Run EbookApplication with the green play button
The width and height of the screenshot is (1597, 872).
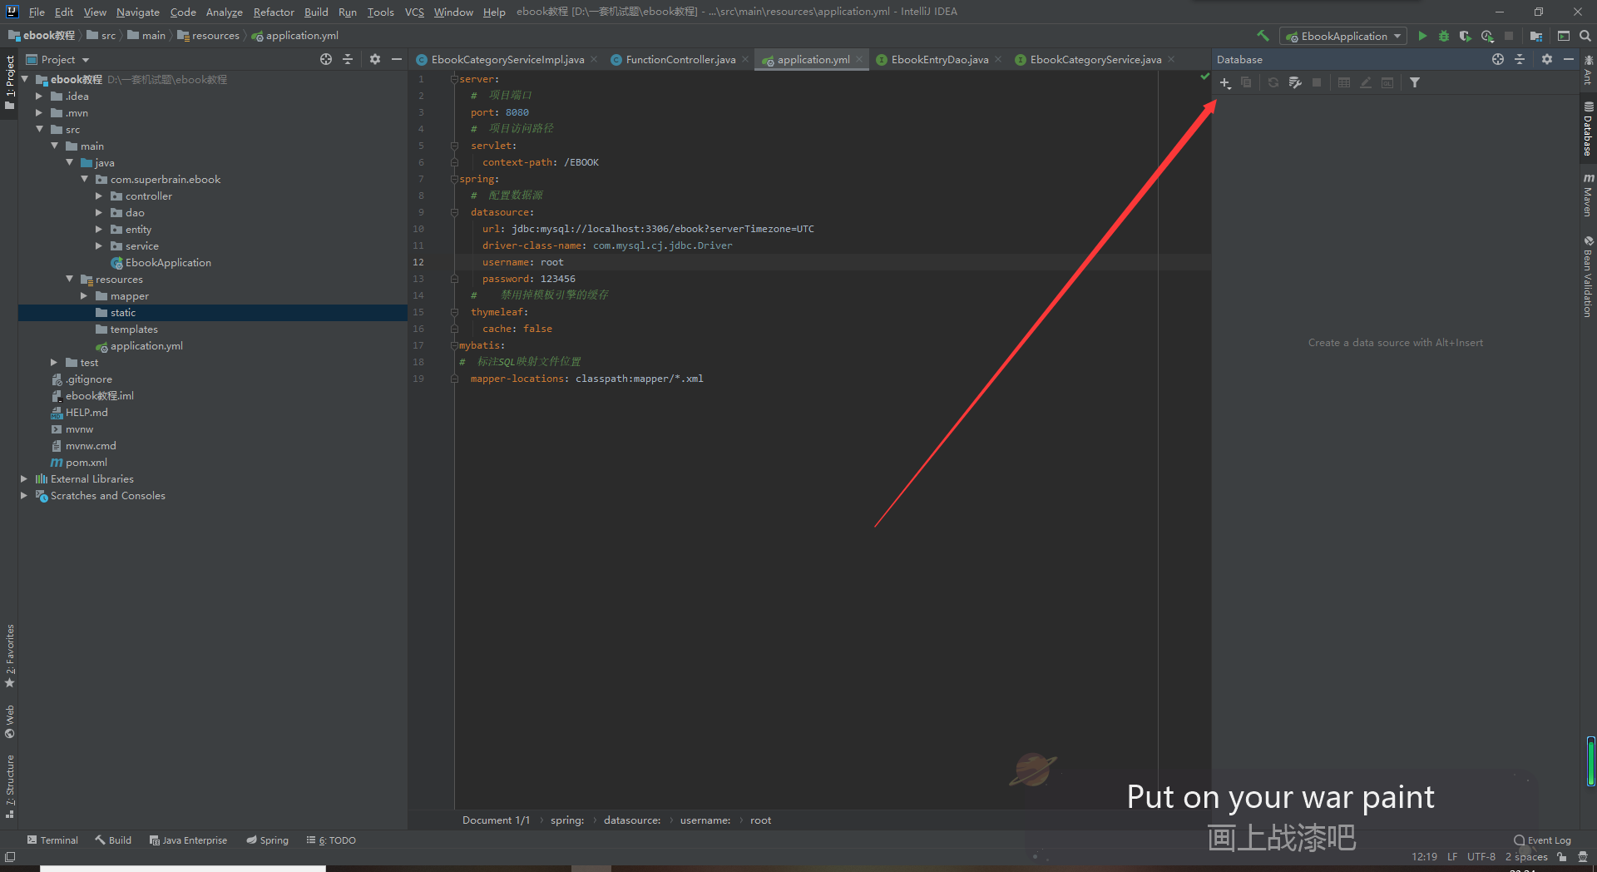point(1422,36)
